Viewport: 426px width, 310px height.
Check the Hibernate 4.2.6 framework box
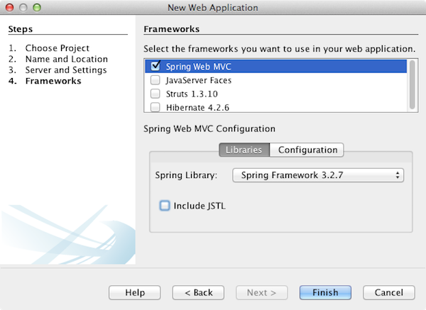click(155, 107)
